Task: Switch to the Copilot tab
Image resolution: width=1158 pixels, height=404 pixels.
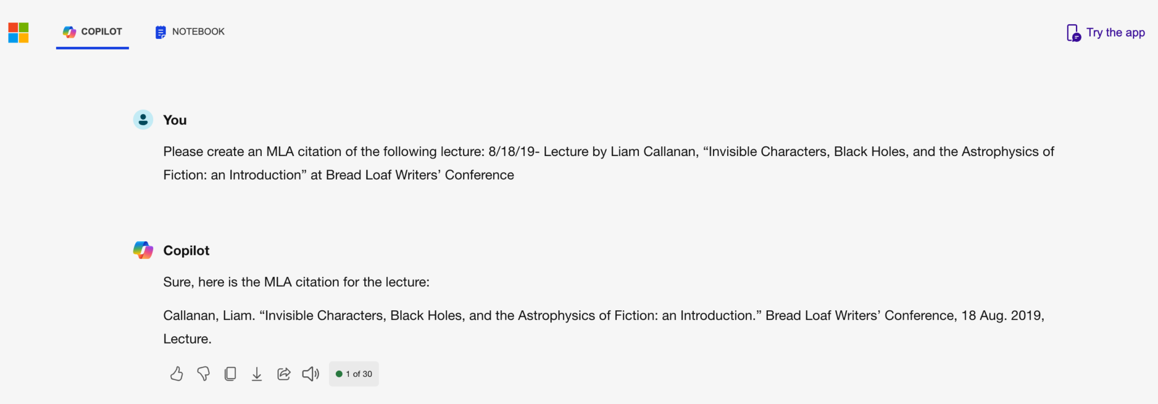Action: click(93, 32)
